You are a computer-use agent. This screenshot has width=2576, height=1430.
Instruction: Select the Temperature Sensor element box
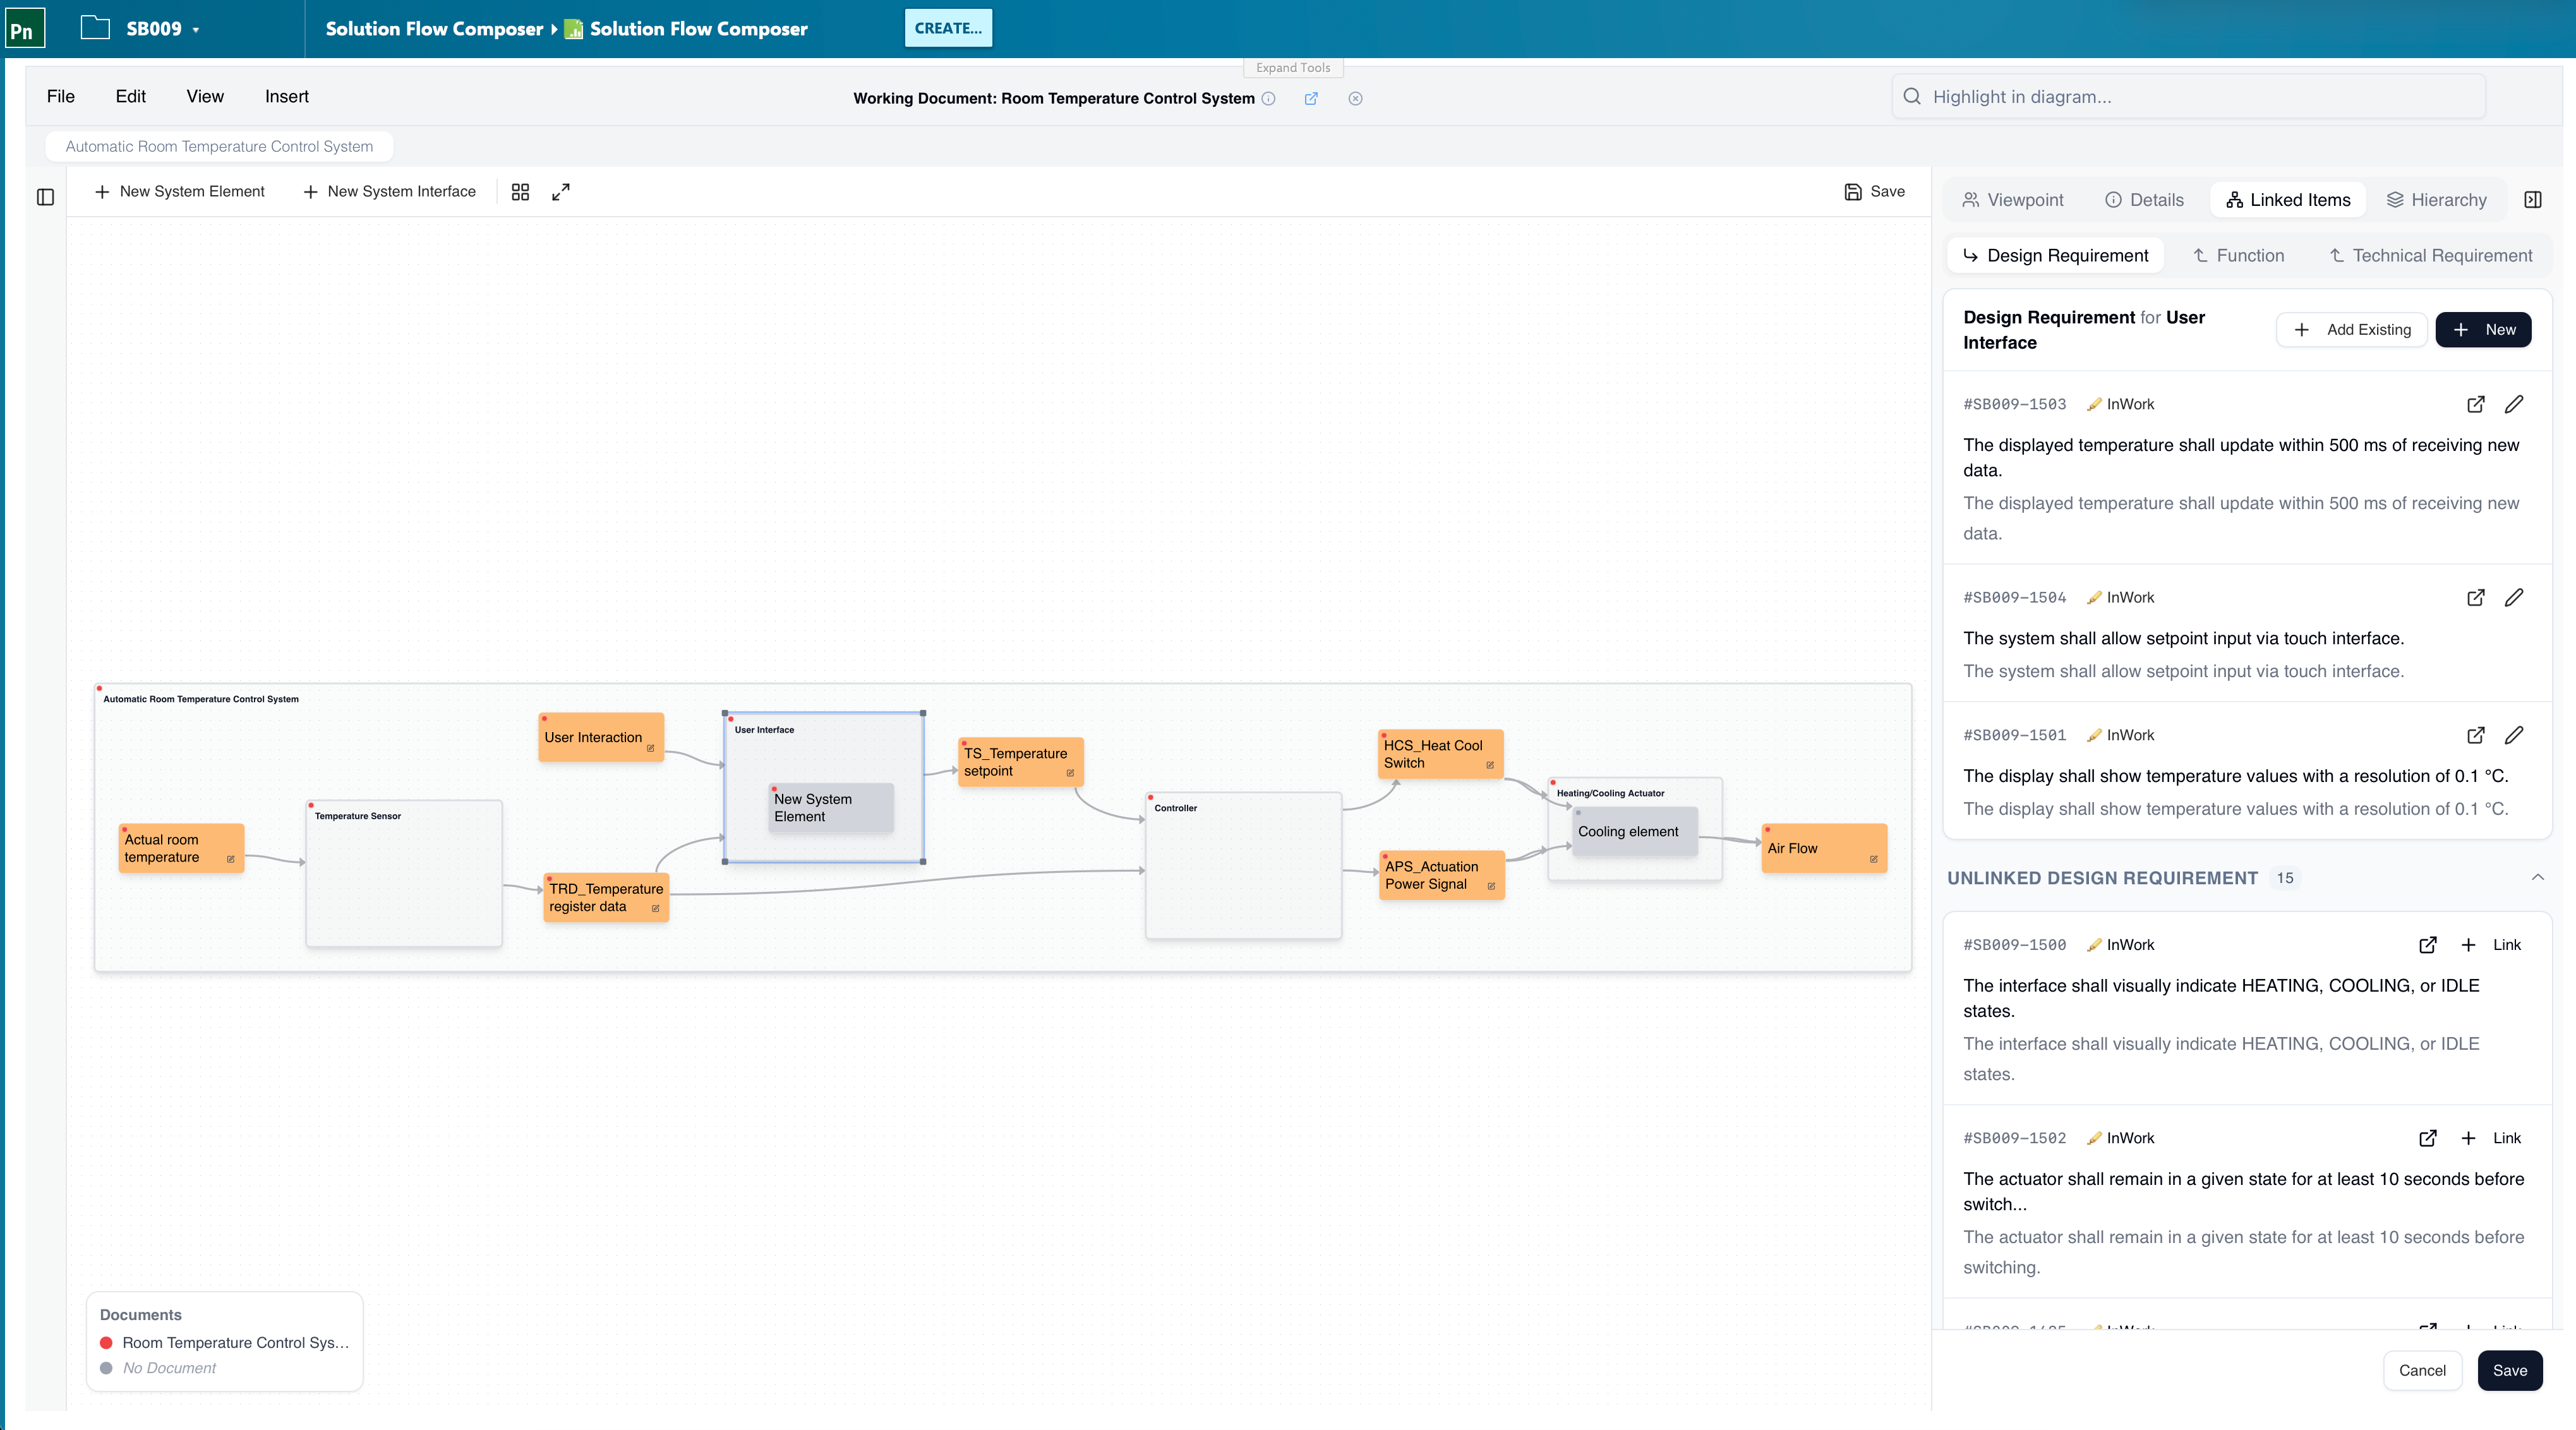[404, 874]
